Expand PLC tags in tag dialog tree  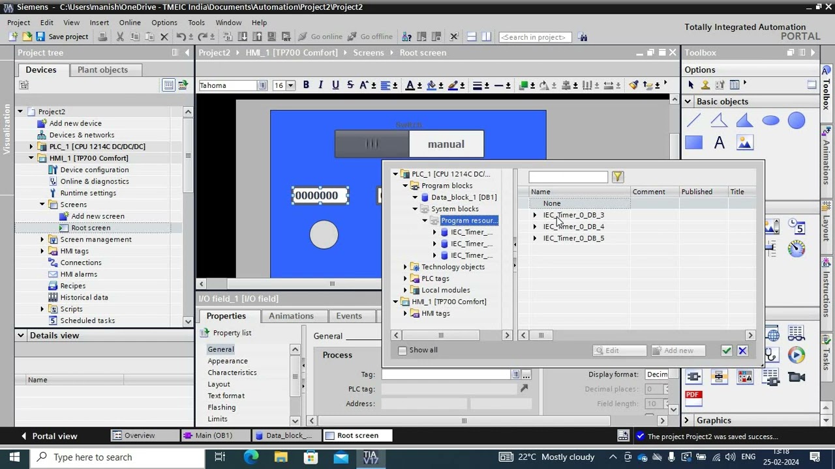pos(405,279)
